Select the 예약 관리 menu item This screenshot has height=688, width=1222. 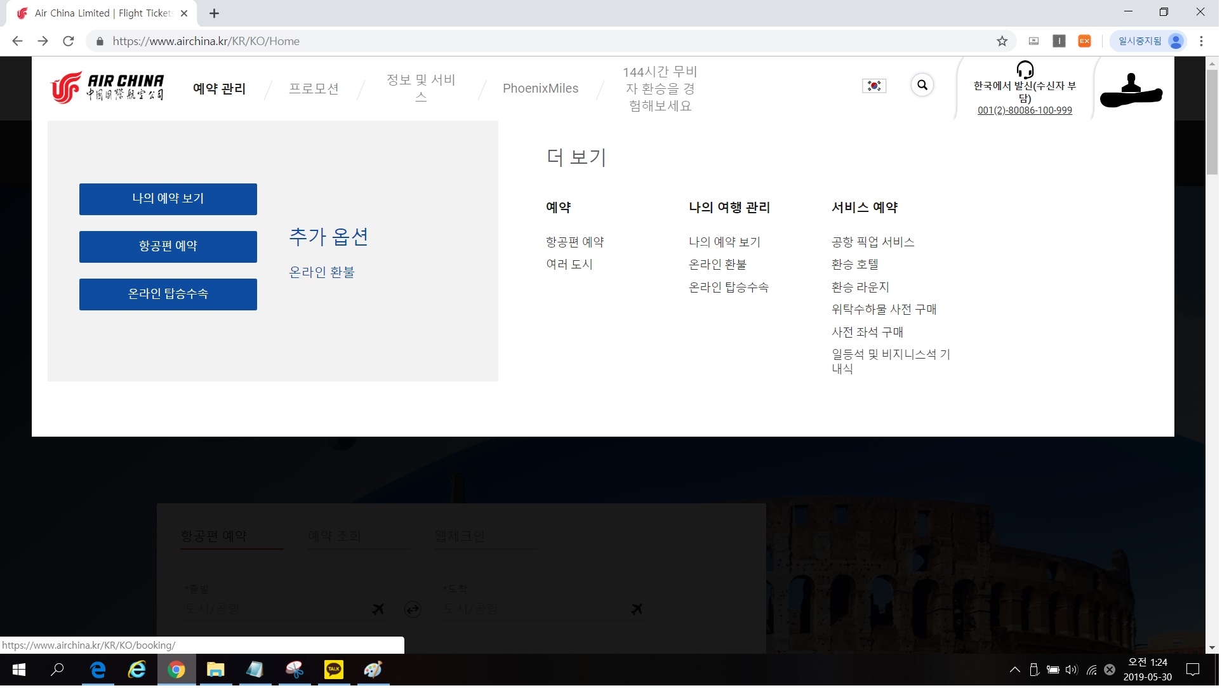(x=220, y=89)
